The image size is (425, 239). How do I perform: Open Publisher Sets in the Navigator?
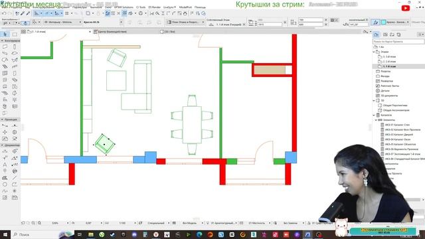tap(398, 35)
